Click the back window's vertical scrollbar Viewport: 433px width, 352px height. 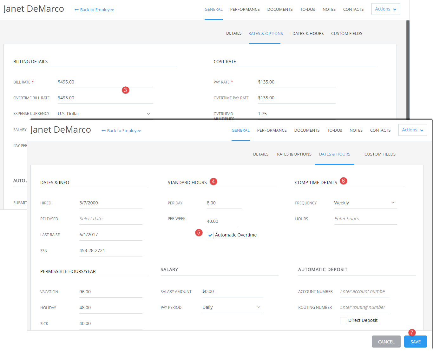[408, 70]
